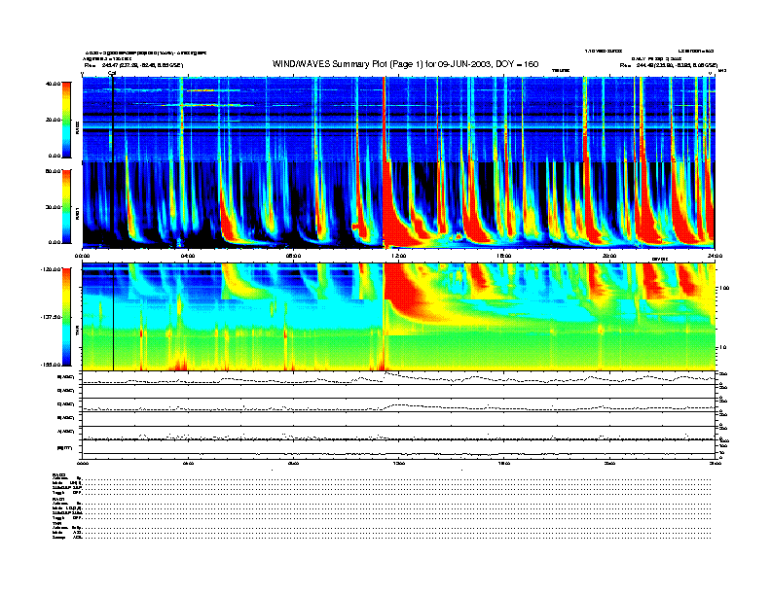The height and width of the screenshot is (595, 771).
Task: Click the 24:00 end time label
Action: point(715,256)
